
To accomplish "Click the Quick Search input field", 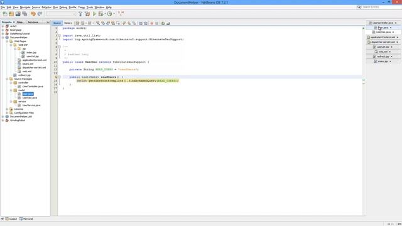I will point(382,7).
